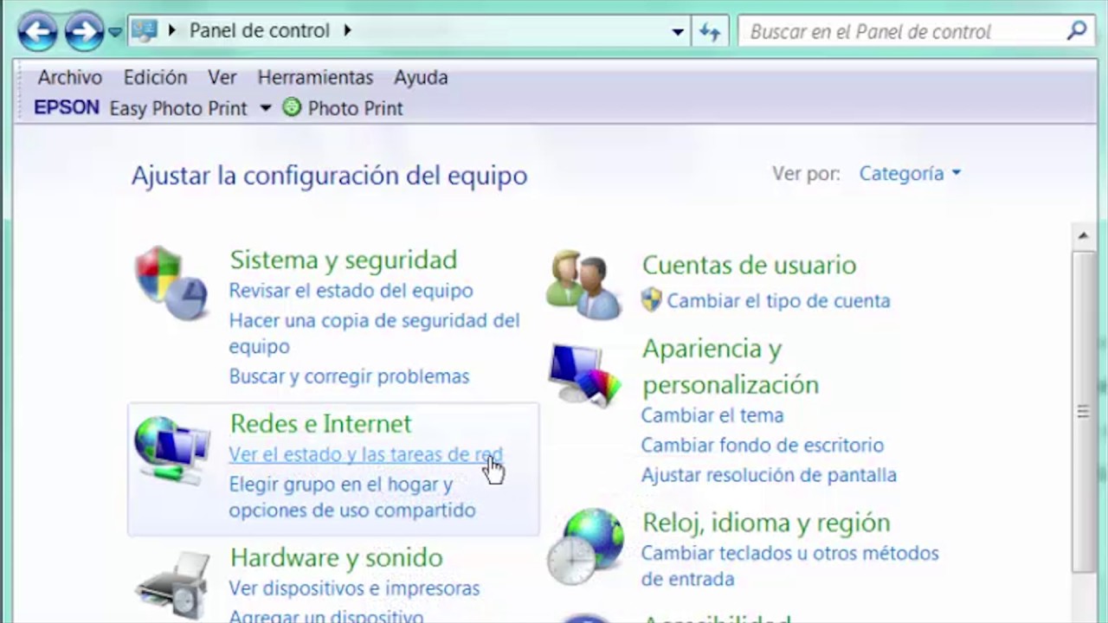Click the vertical scrollbar up arrow

pos(1083,236)
